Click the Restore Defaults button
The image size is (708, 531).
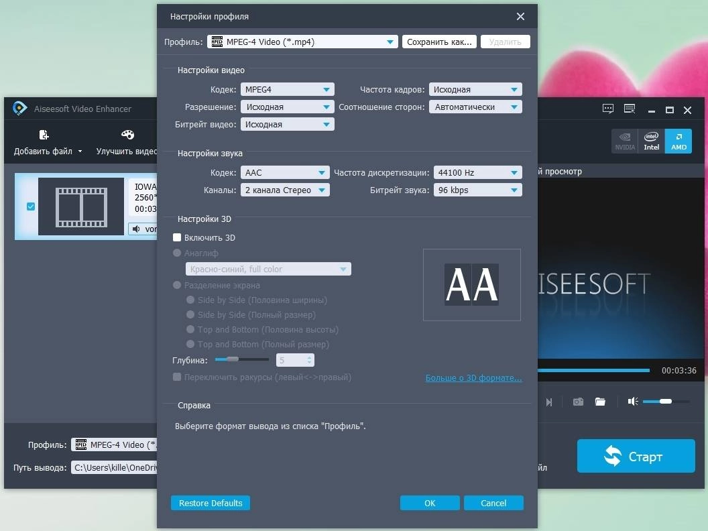211,503
